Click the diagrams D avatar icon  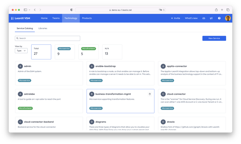tap(92, 122)
